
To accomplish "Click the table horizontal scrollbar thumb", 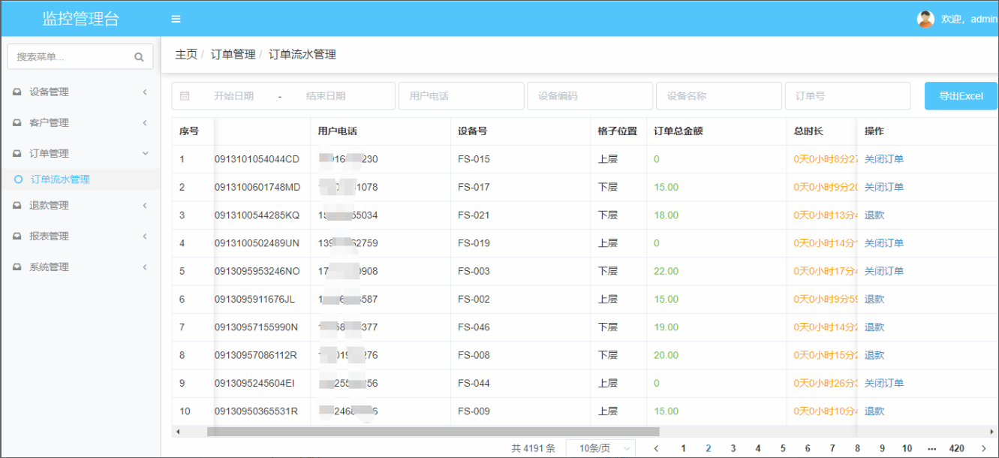I will [433, 432].
